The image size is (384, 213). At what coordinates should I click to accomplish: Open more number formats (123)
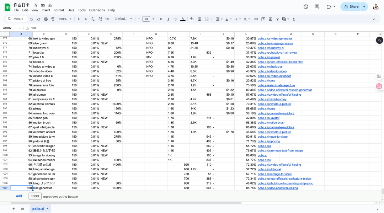click(107, 19)
